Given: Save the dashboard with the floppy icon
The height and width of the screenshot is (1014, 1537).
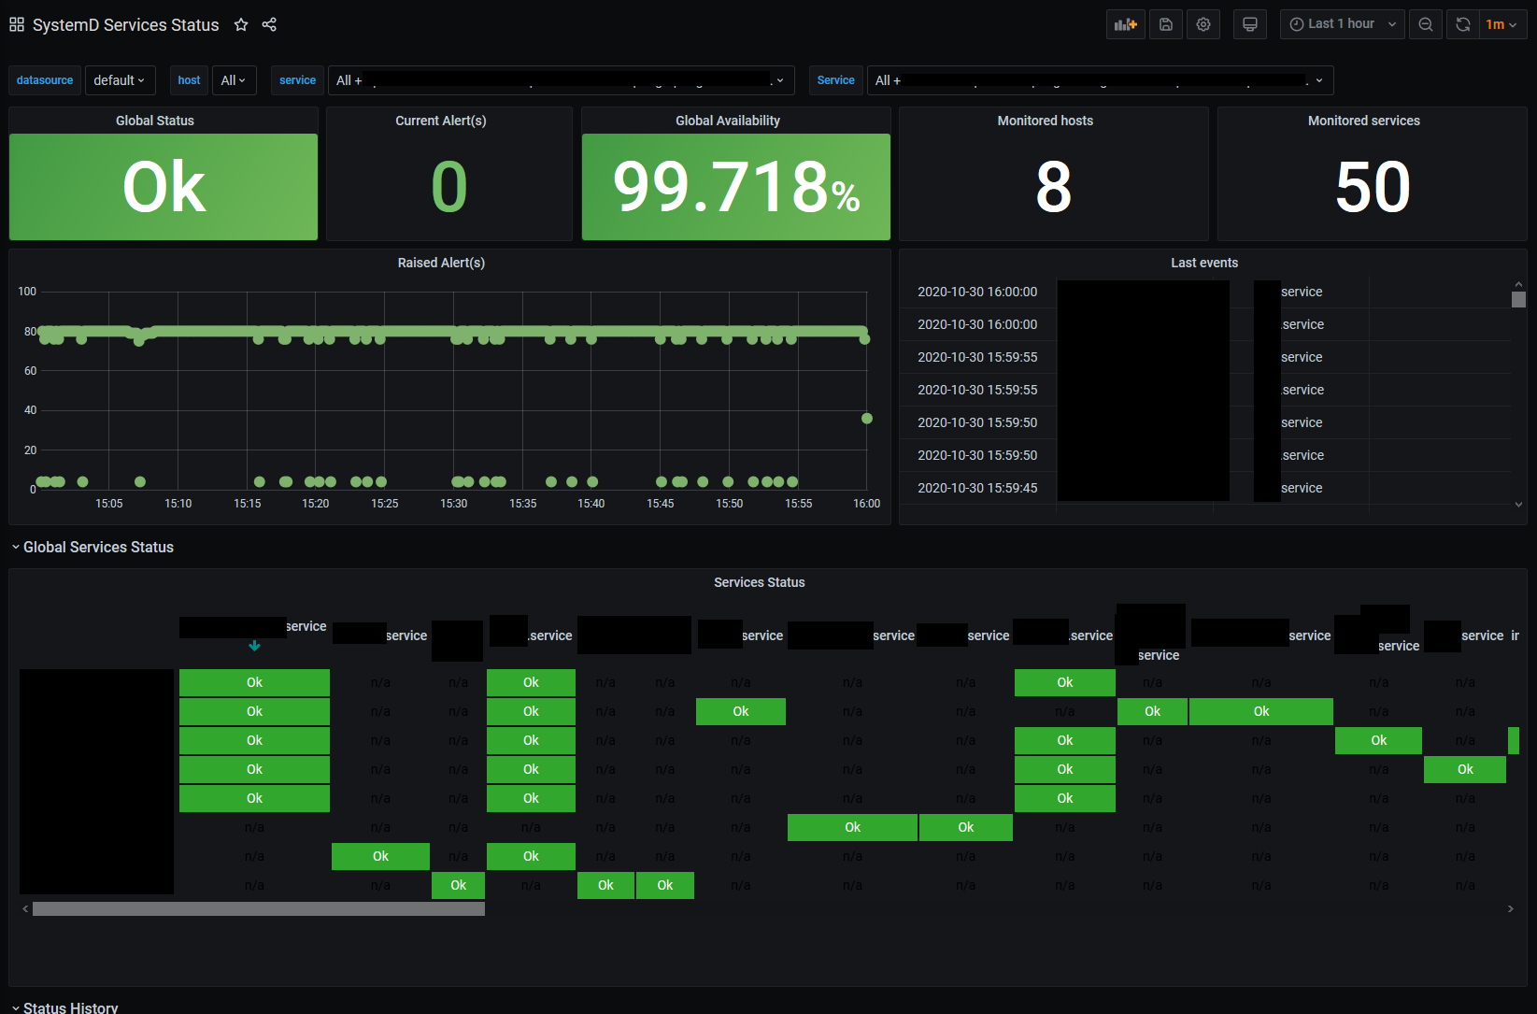Looking at the screenshot, I should click(x=1166, y=24).
